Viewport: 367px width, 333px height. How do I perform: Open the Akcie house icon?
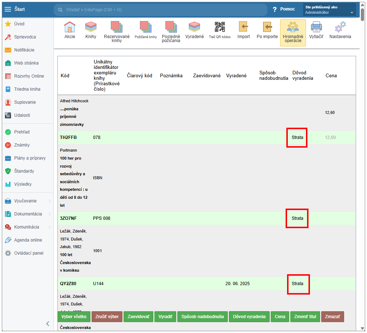click(x=69, y=28)
